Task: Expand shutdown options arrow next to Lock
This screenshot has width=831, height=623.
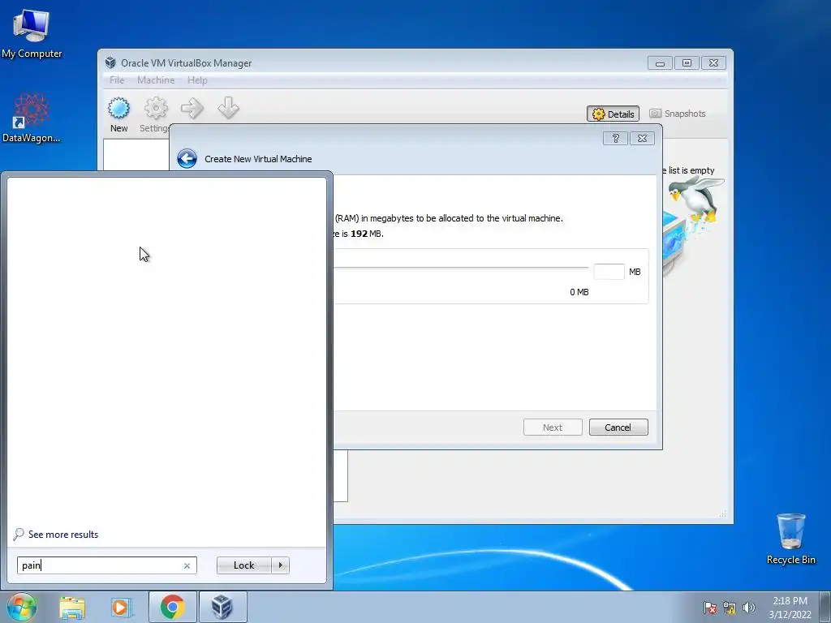Action: (x=280, y=565)
